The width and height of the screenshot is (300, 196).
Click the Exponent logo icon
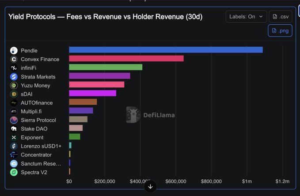pos(14,137)
